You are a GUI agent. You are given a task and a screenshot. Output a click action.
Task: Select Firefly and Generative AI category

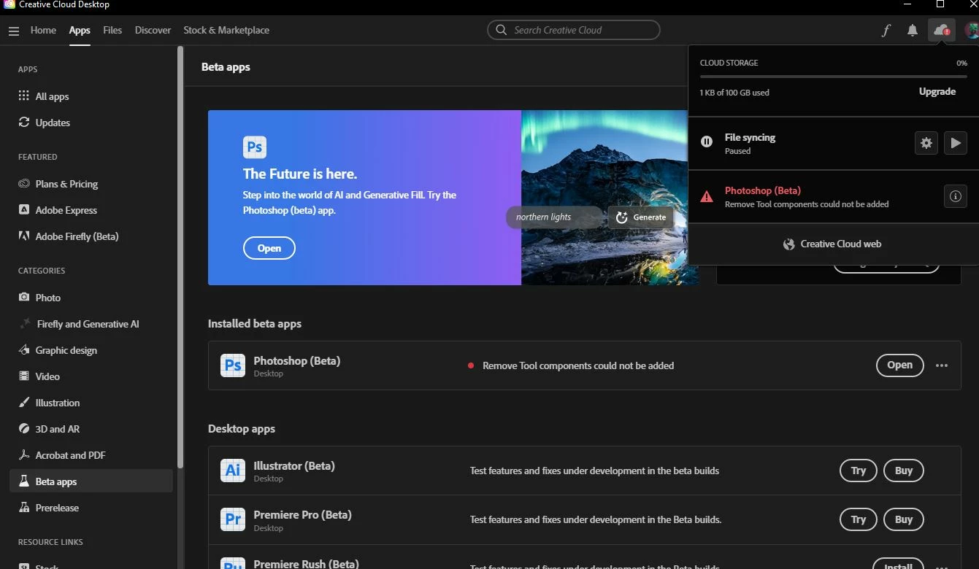pos(88,324)
